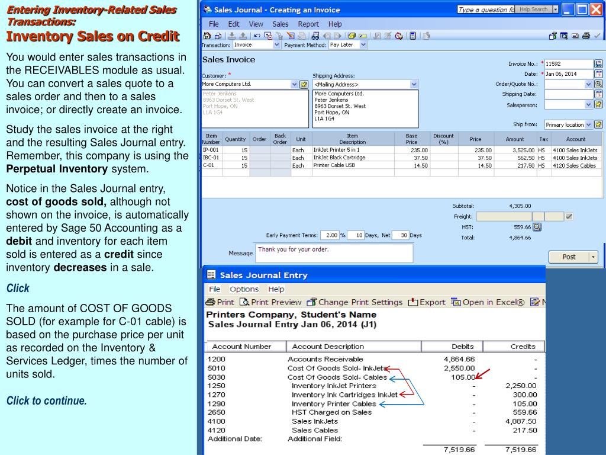Viewport: 606px width, 455px height.
Task: Click the Message field with Thank you text
Action: pyautogui.click(x=334, y=253)
